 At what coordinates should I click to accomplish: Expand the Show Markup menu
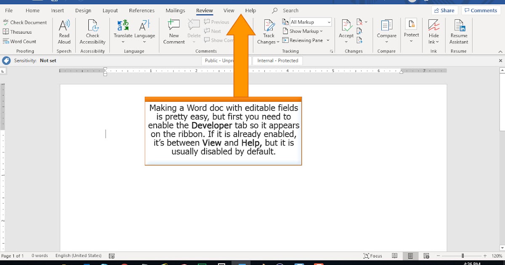click(x=303, y=31)
